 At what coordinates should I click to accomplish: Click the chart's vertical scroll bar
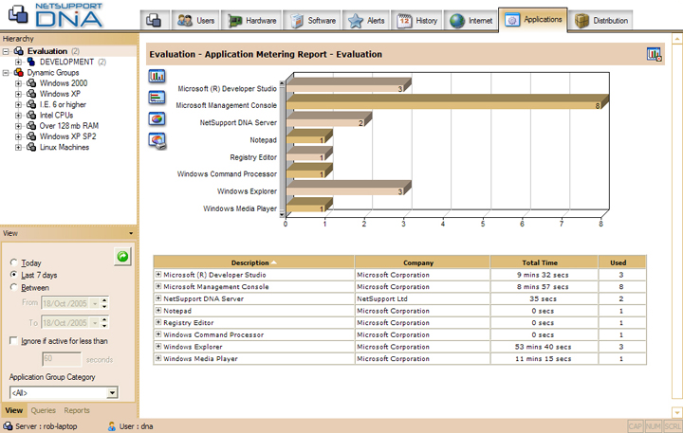pyautogui.click(x=283, y=149)
